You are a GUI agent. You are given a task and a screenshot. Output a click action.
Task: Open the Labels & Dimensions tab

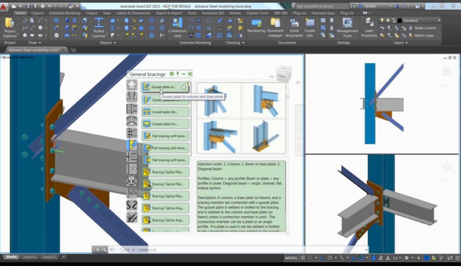click(x=133, y=13)
